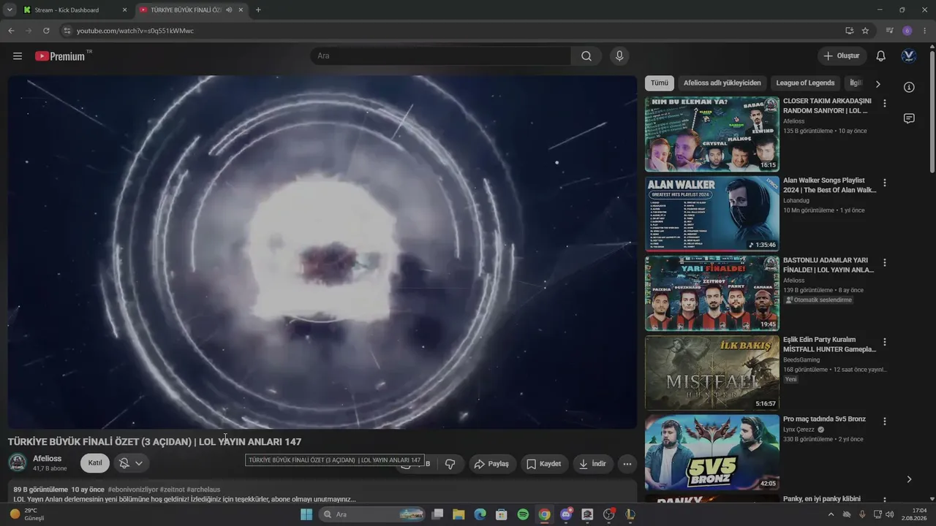Click the Kaydet save button
Viewport: 936px width, 526px height.
(x=544, y=464)
